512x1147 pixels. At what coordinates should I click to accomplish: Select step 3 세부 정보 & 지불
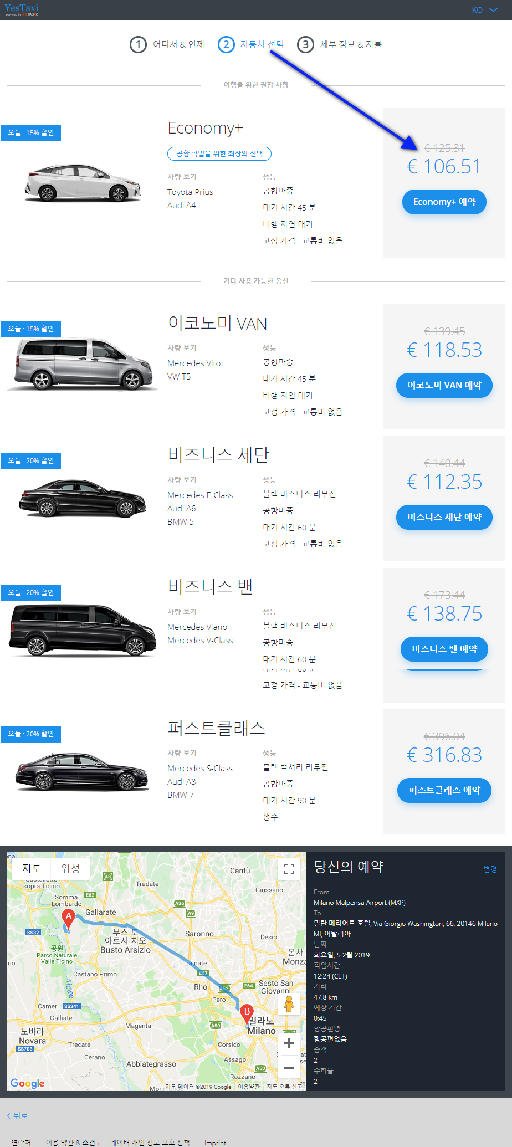339,44
